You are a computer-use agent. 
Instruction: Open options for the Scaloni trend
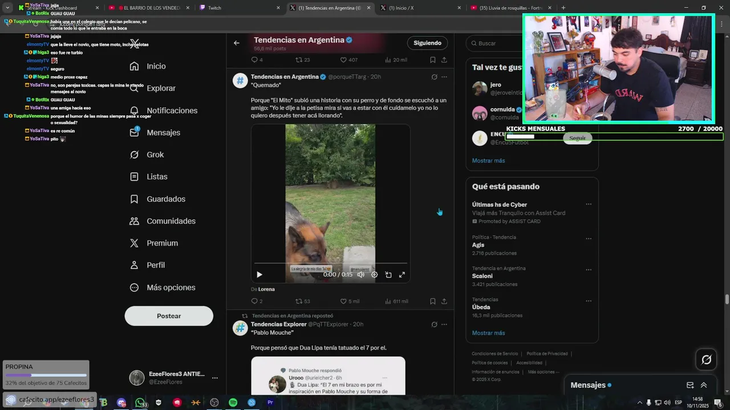click(589, 270)
